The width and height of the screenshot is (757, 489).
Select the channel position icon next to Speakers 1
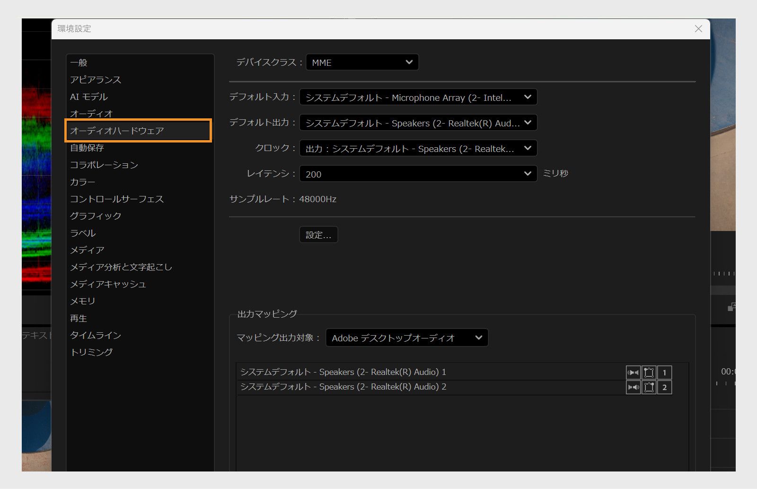(x=649, y=372)
